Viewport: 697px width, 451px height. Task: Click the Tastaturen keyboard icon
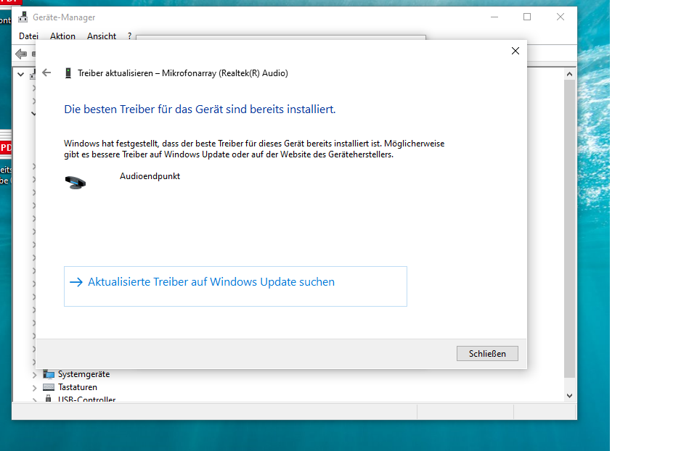click(49, 387)
